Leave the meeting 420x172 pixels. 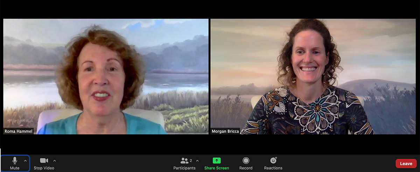coord(406,164)
